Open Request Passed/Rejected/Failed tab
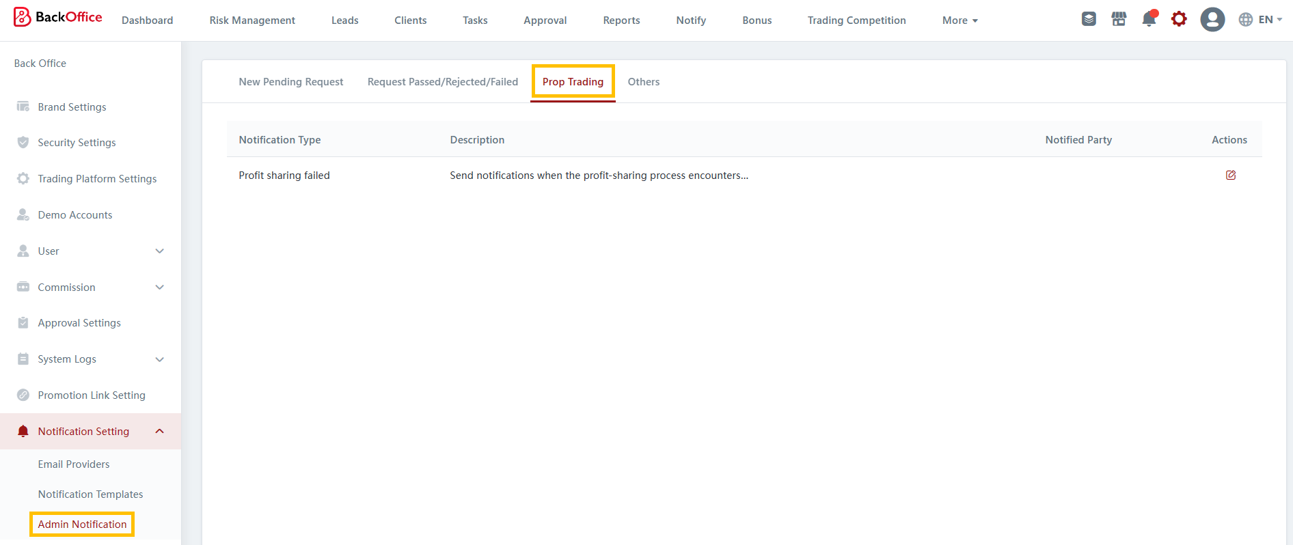Screen dimensions: 1293x545 (442, 82)
